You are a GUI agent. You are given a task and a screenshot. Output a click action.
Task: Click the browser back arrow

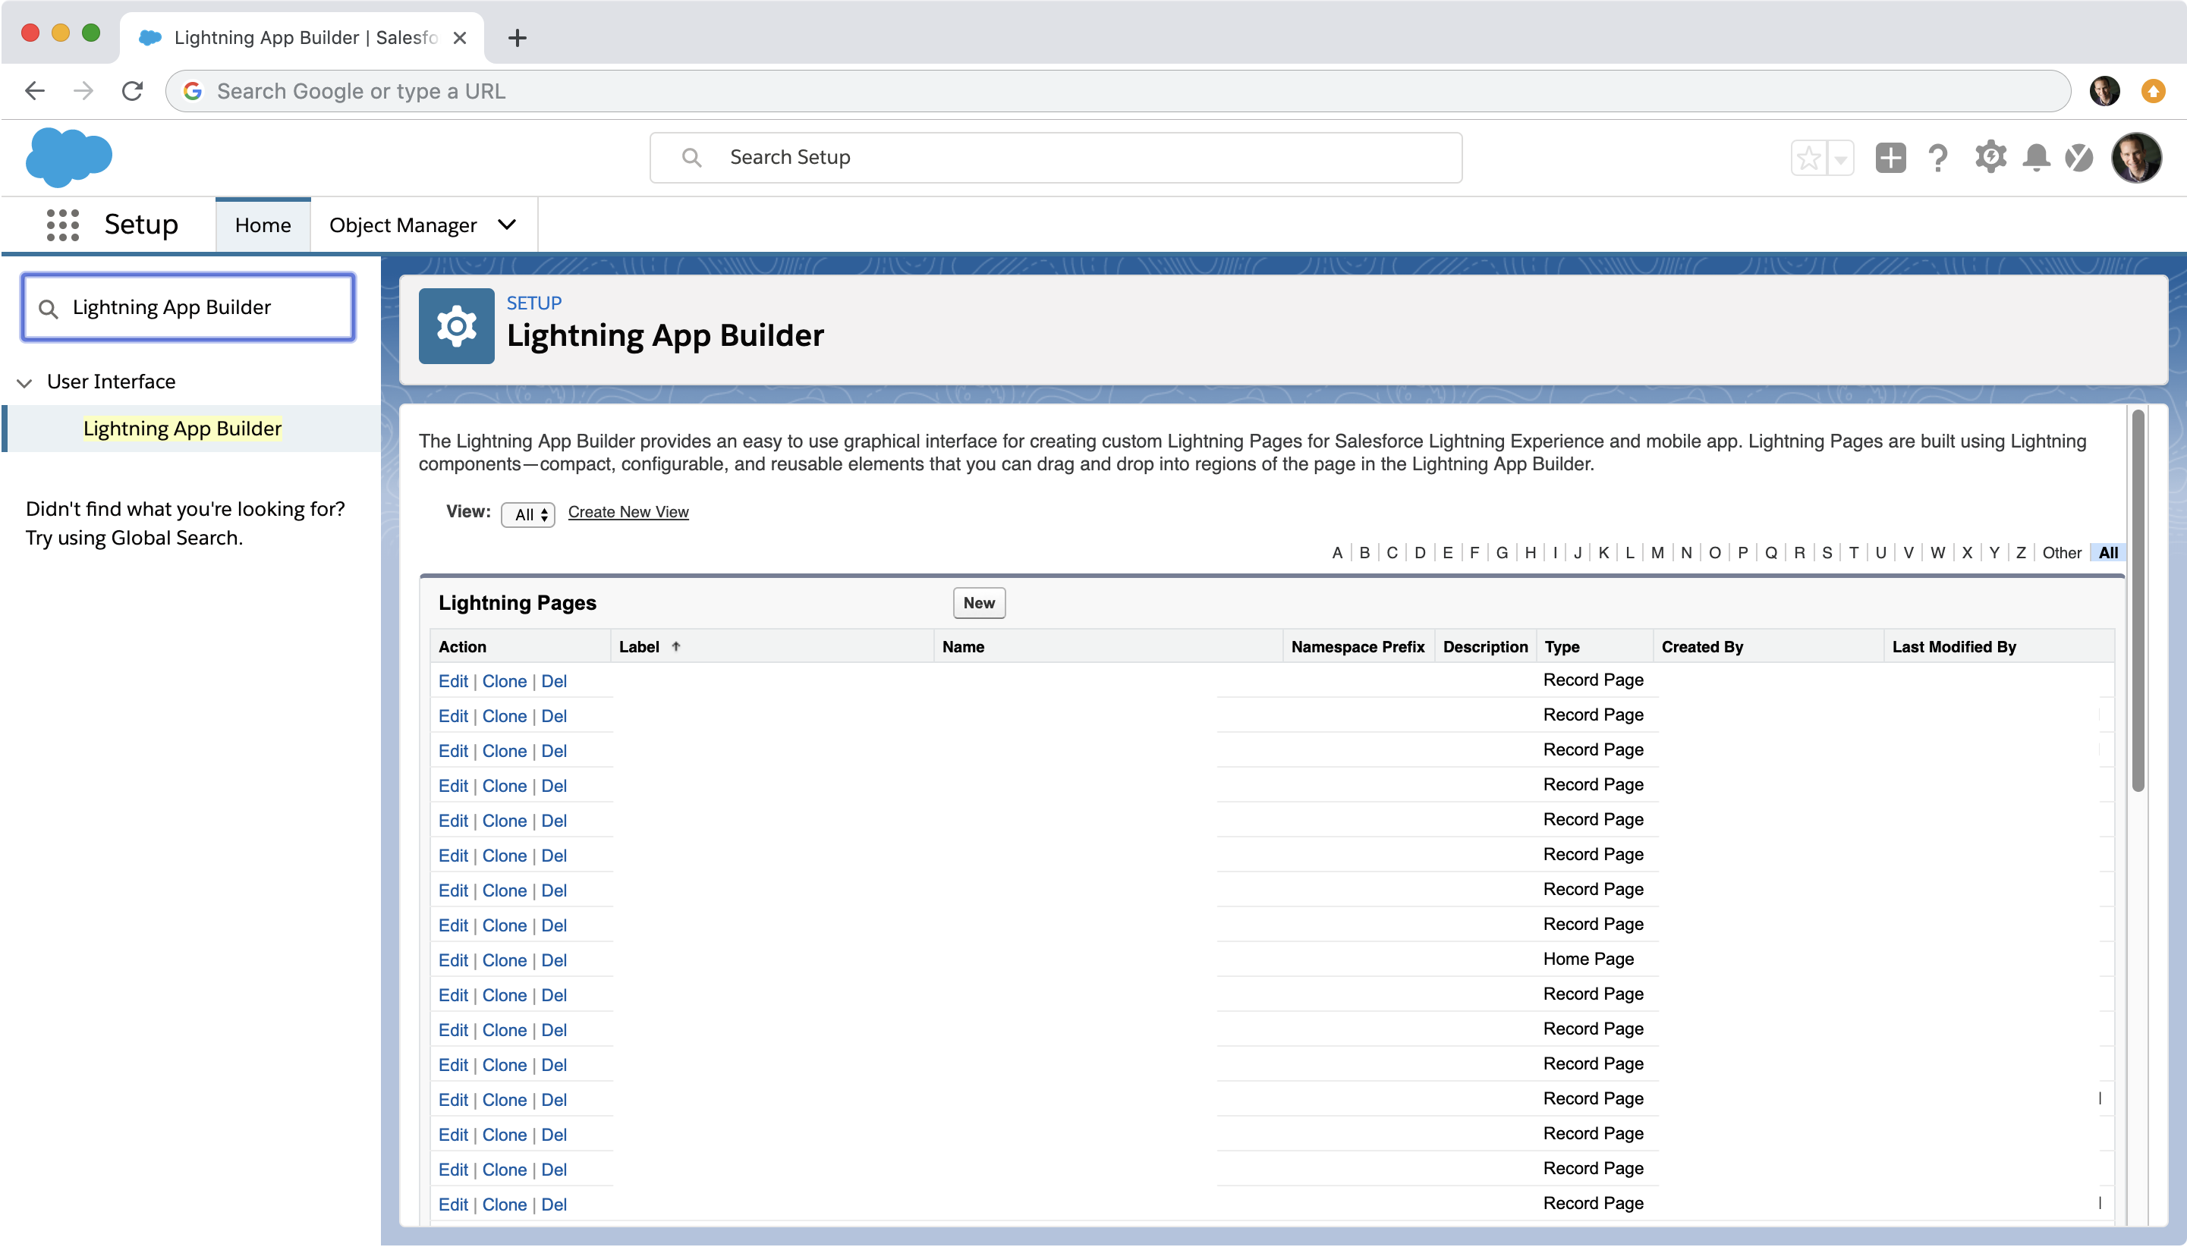(34, 91)
